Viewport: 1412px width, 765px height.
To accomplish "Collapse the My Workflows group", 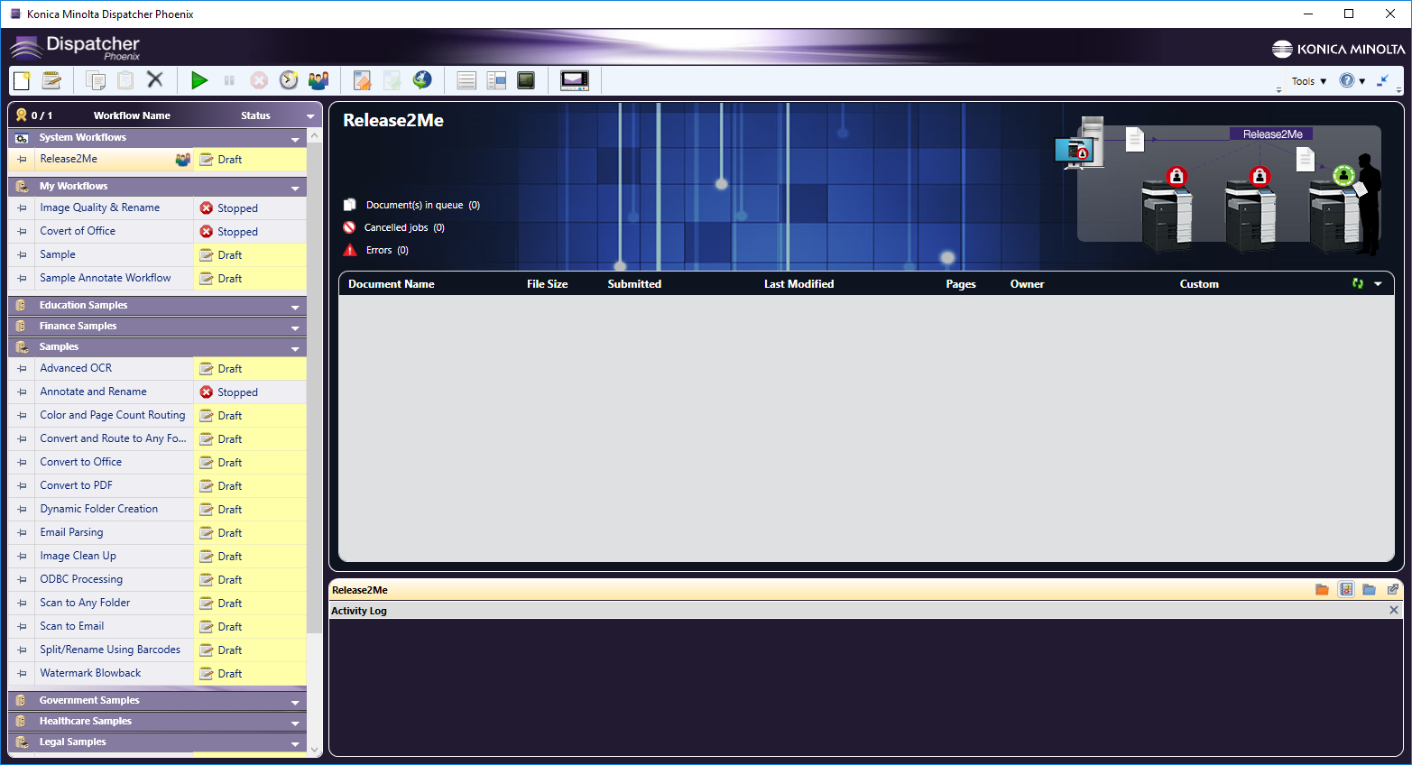I will tap(295, 189).
